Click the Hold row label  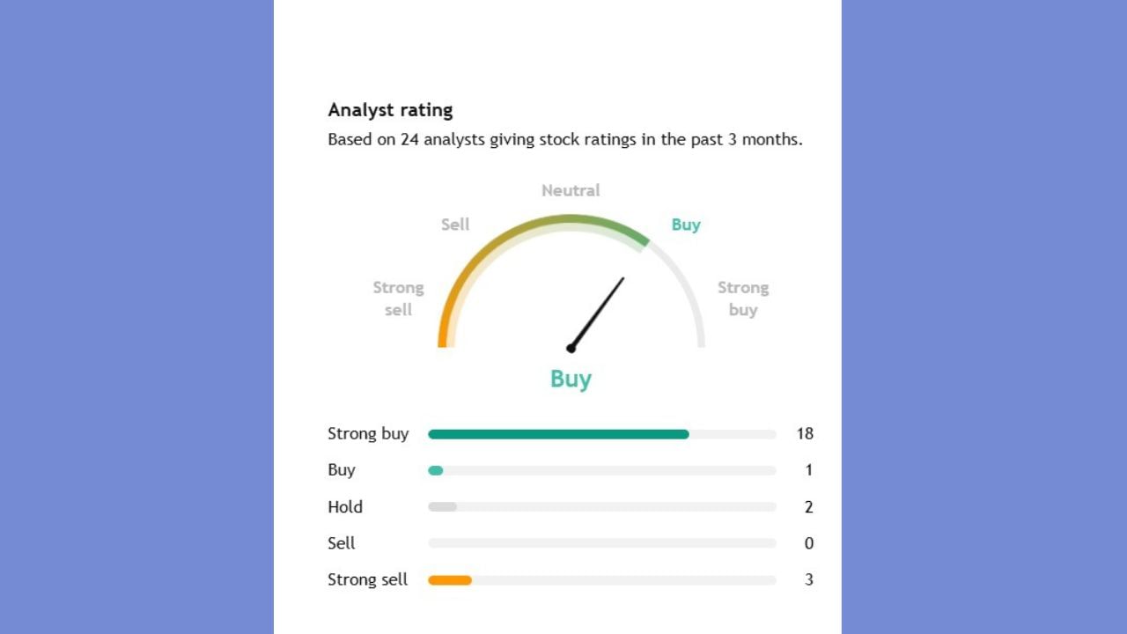coord(345,507)
